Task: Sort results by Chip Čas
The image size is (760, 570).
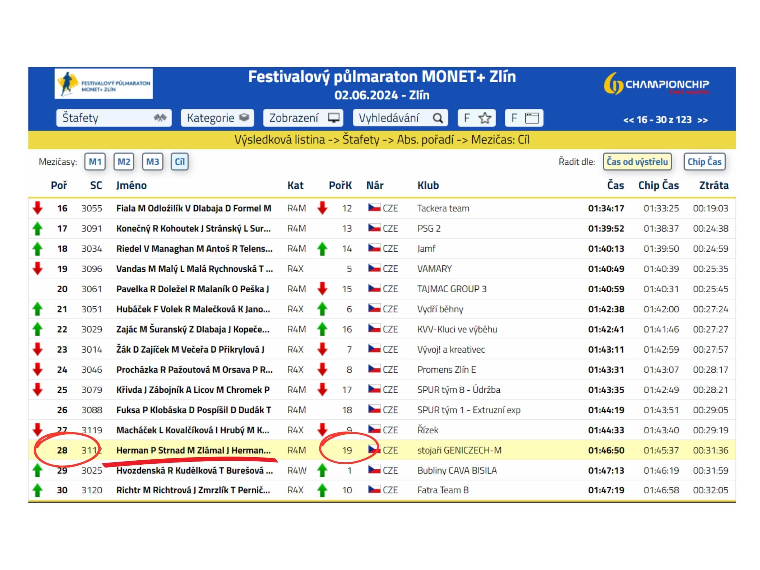Action: point(704,162)
